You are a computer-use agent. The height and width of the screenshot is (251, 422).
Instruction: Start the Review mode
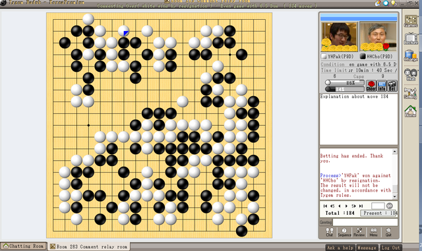tap(359, 232)
